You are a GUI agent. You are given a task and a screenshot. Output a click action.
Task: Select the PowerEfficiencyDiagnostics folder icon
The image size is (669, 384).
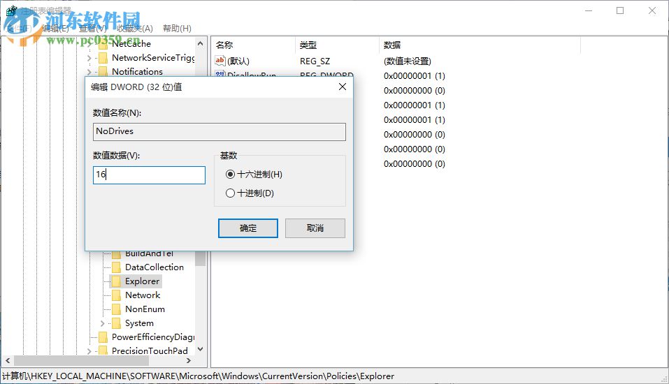[x=103, y=337]
